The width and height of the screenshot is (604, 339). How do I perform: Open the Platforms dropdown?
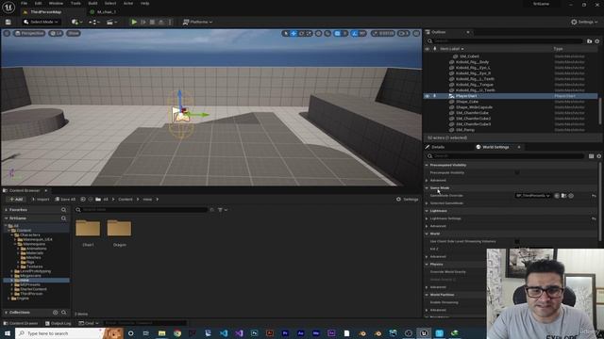pyautogui.click(x=197, y=22)
